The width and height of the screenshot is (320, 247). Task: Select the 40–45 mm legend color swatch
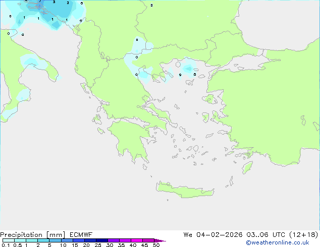[x=137, y=240]
